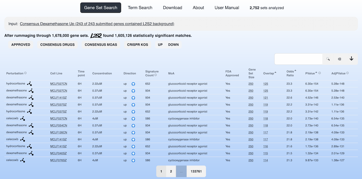Click blue up-arrow icon in first table row
The height and width of the screenshot is (179, 362).
coord(133,84)
